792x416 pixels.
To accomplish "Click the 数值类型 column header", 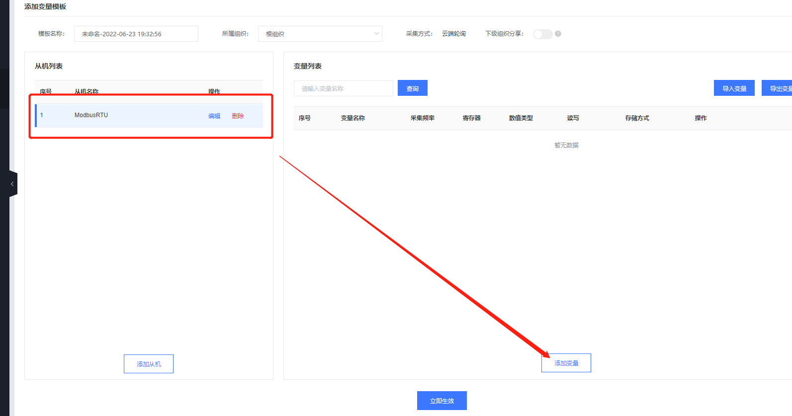I will coord(521,118).
